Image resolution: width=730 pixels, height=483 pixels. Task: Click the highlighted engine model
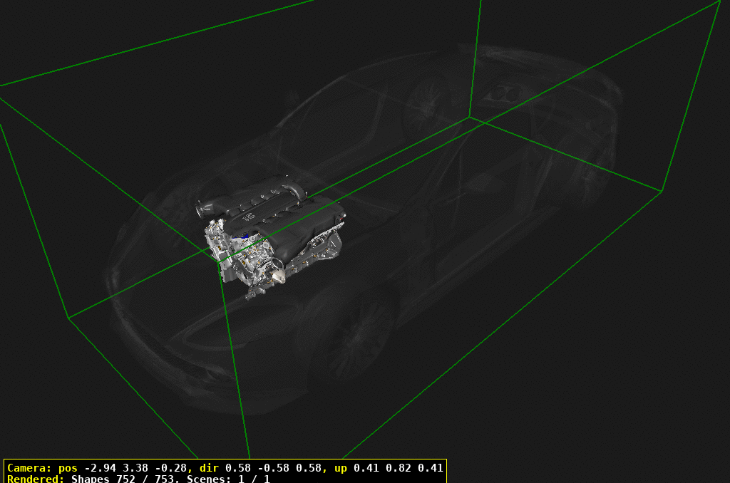(x=274, y=232)
